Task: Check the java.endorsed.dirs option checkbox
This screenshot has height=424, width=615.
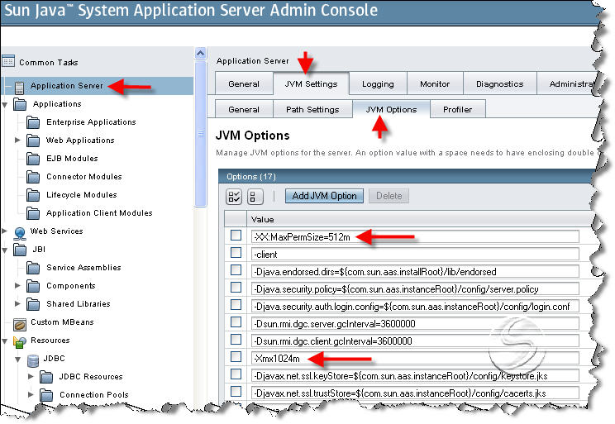Action: coord(236,269)
